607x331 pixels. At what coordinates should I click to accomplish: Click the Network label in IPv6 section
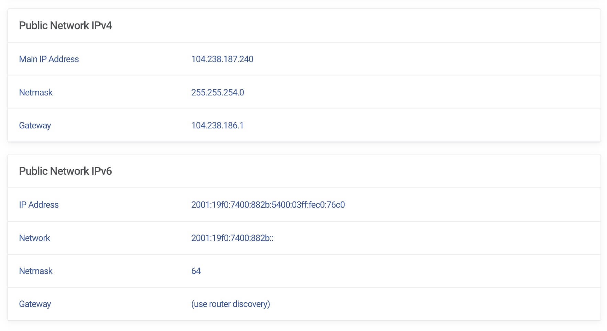coord(34,238)
